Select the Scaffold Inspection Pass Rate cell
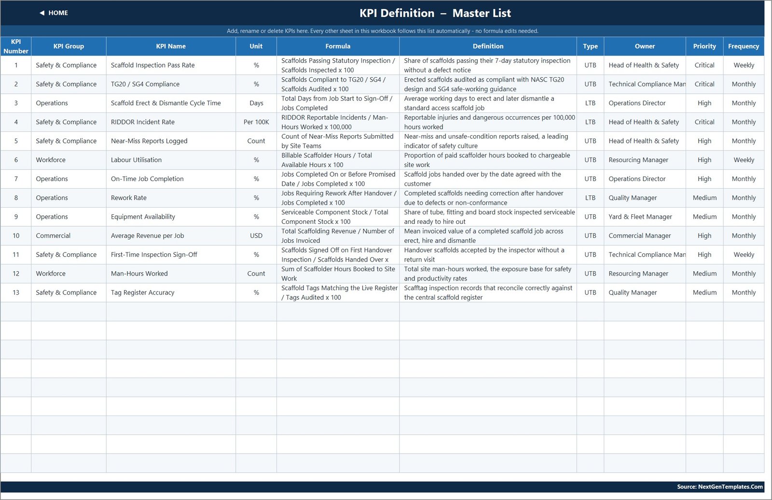Image resolution: width=772 pixels, height=500 pixels. (x=171, y=65)
